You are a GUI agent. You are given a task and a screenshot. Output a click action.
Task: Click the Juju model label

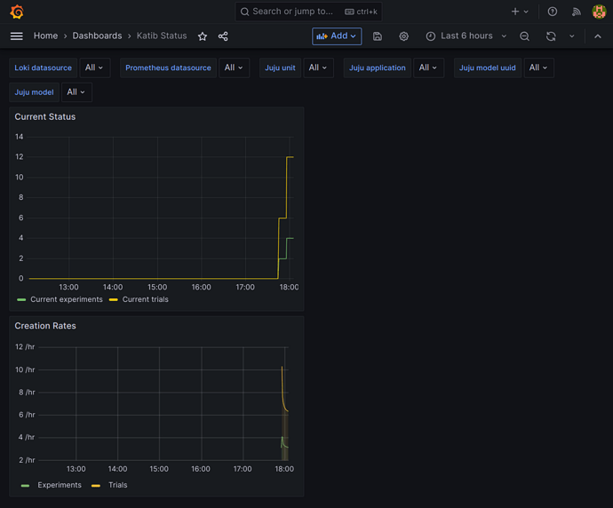click(34, 92)
